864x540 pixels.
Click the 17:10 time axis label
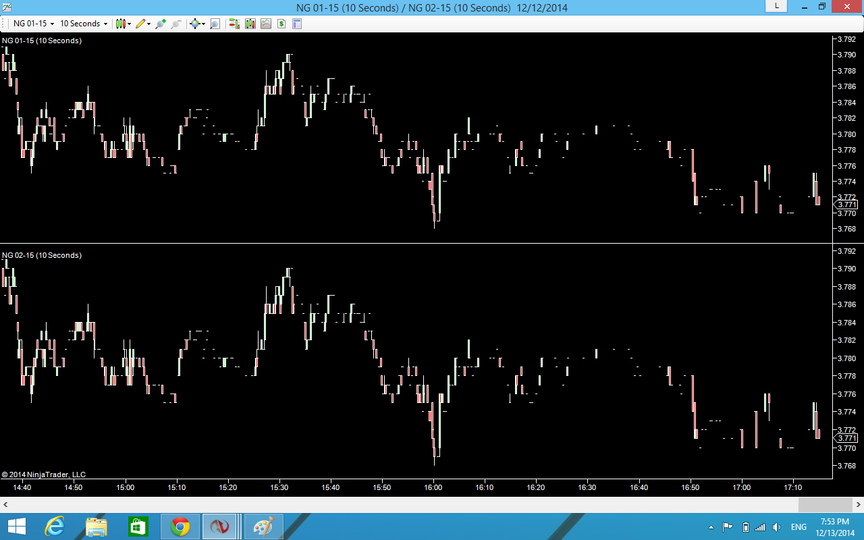(793, 487)
